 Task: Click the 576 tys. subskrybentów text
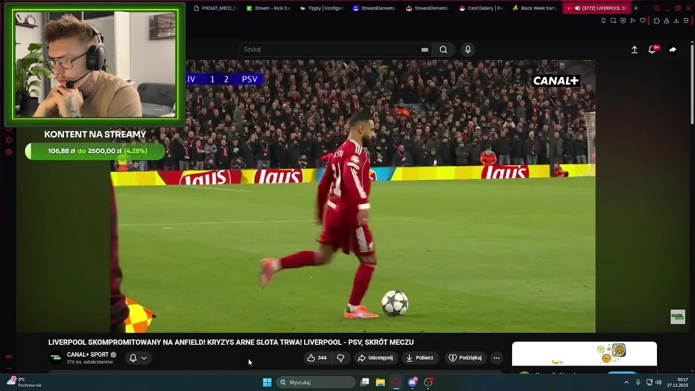pos(90,362)
